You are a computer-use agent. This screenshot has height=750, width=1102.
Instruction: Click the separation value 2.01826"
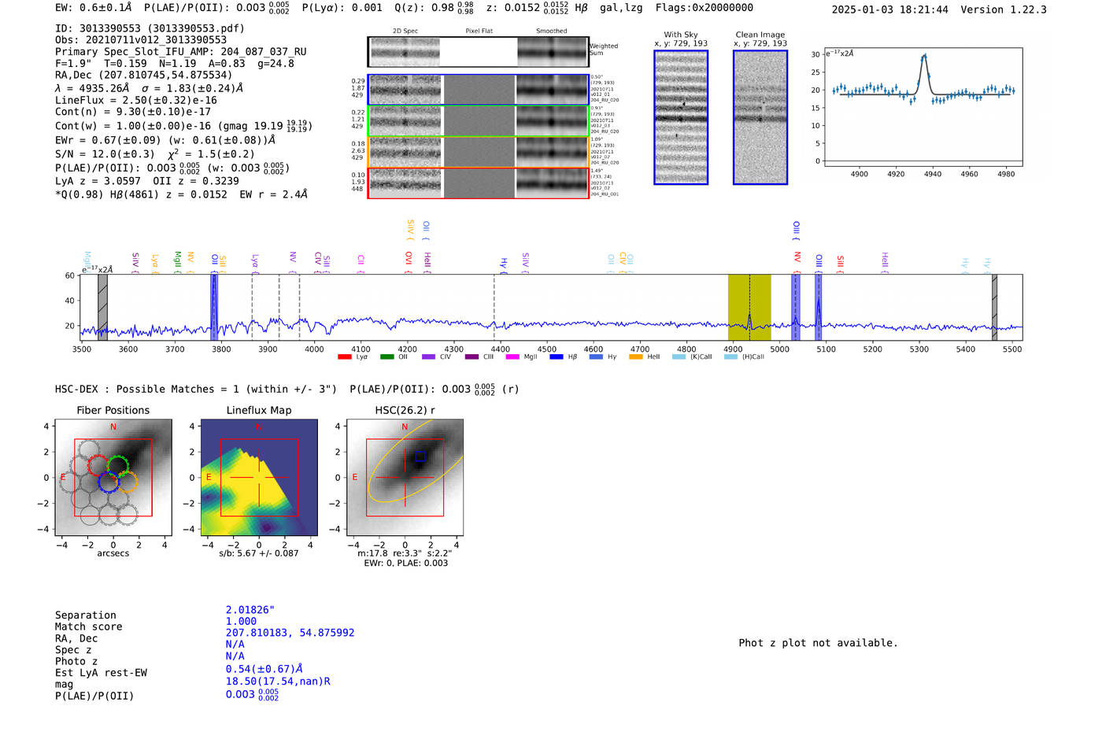point(250,610)
